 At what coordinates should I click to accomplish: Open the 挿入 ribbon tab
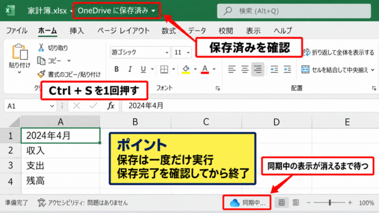[77, 31]
